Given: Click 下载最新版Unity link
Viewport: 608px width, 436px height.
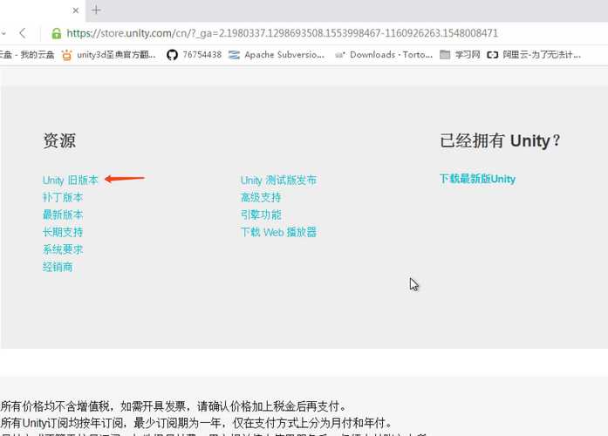Looking at the screenshot, I should (x=478, y=179).
